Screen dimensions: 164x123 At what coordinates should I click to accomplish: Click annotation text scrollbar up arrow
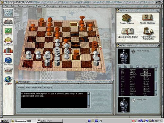(89, 93)
